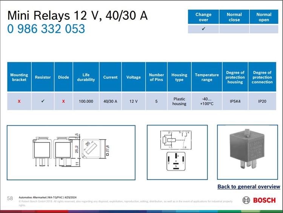The width and height of the screenshot is (283, 213).
Task: Click the Temperature range column header
Action: point(207,77)
